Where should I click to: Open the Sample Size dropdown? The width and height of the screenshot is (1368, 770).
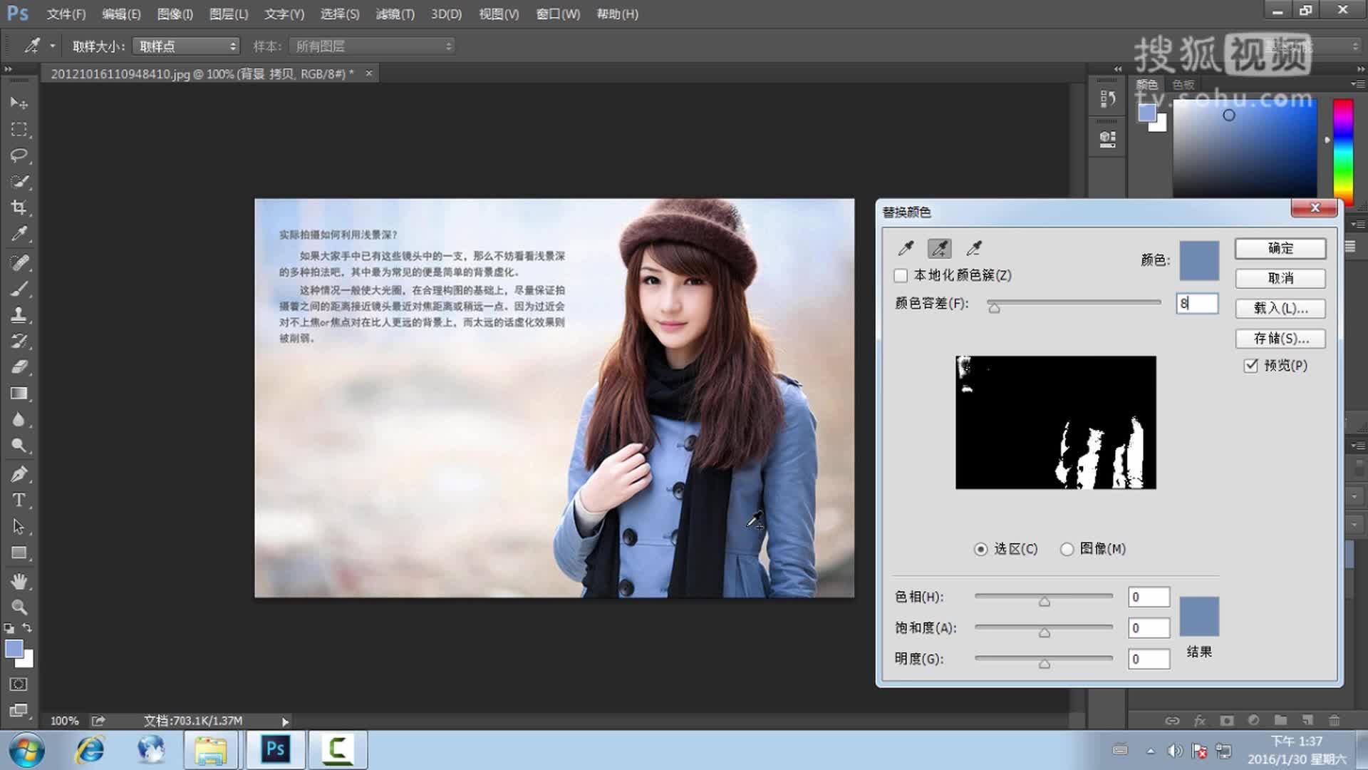point(186,46)
